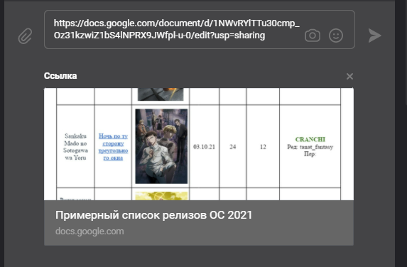
Task: Click the green CRANCHI text
Action: [x=310, y=139]
